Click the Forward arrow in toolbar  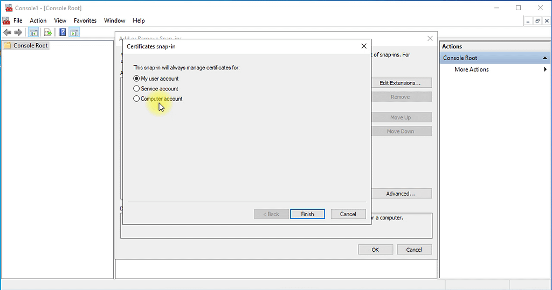[x=18, y=33]
